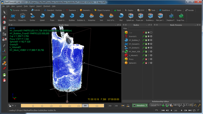Click the Filter field in Nodes panel
Viewport: 203px width, 114px height.
tap(140, 28)
